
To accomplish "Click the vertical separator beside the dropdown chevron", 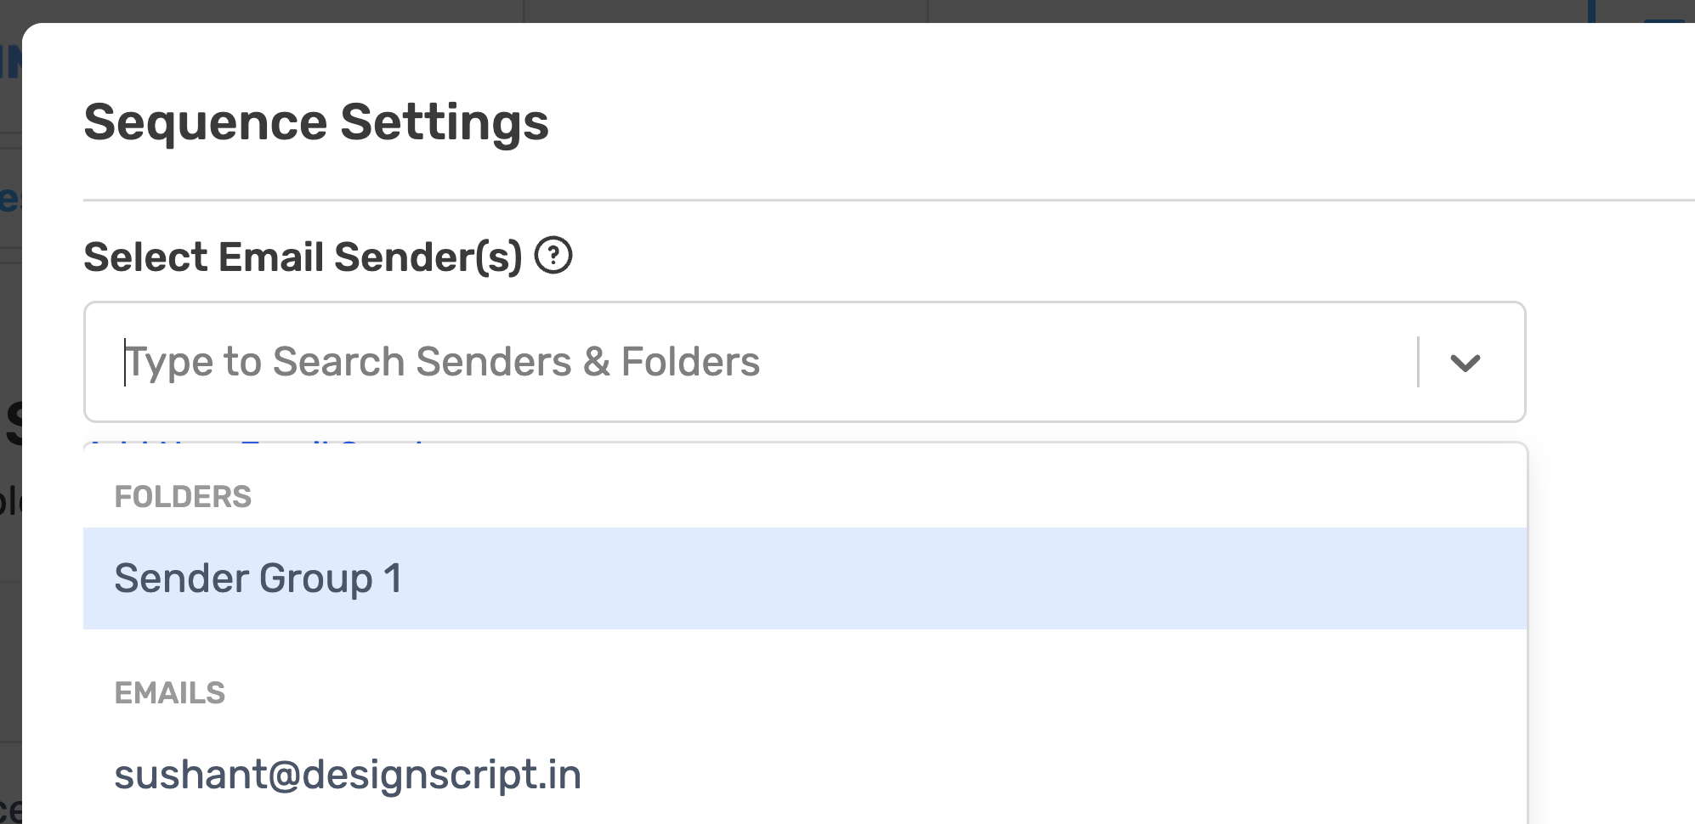I will 1418,362.
